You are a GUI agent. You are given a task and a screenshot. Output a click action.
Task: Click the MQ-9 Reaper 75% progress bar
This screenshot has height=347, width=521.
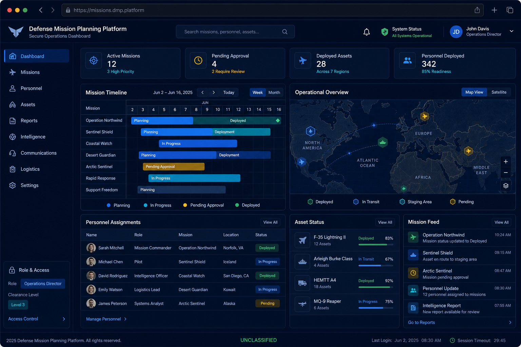[376, 308]
